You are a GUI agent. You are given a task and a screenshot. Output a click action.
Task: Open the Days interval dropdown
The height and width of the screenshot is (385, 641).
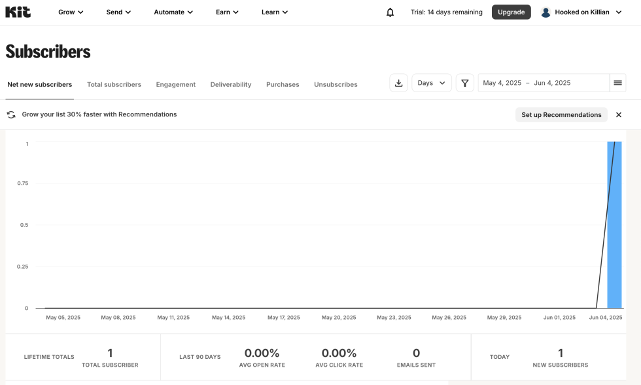click(432, 83)
